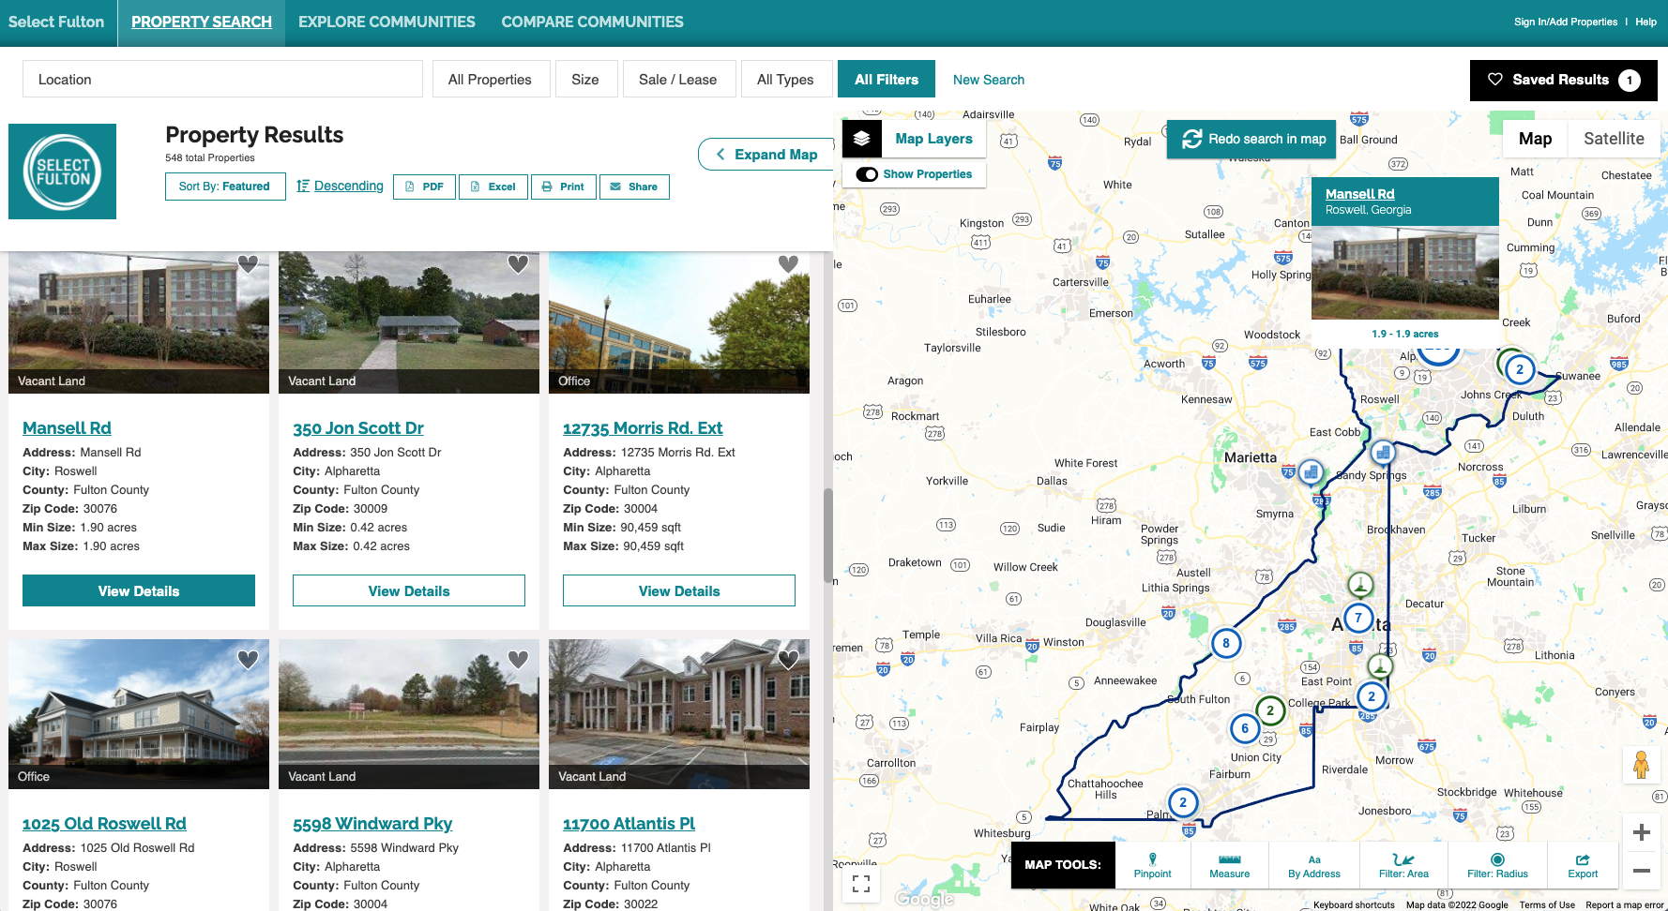1668x911 pixels.
Task: Switch to Satellite map view
Action: [1614, 139]
